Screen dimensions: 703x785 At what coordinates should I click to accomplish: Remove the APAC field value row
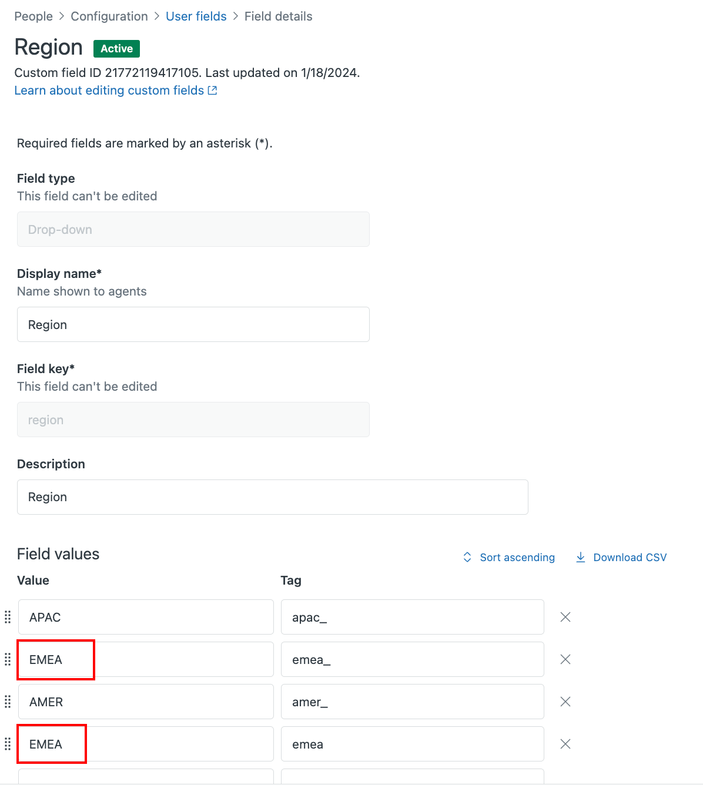(565, 617)
